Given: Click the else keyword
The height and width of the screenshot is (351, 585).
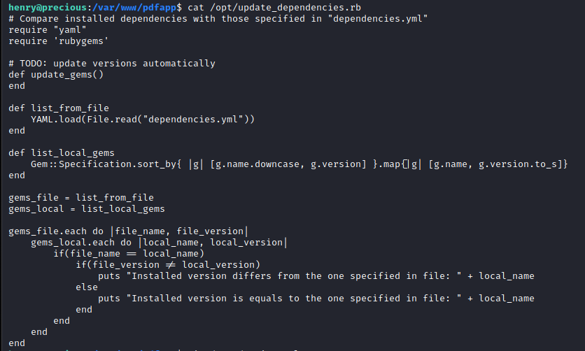Looking at the screenshot, I should 87,287.
